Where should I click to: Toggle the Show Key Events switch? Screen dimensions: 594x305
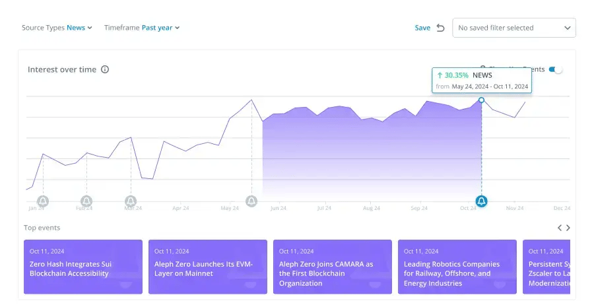tap(556, 69)
